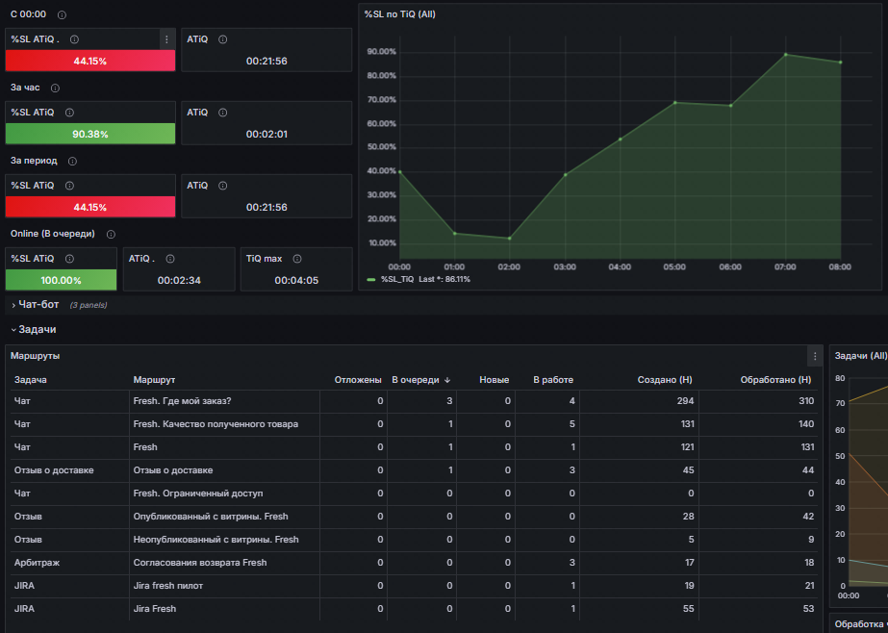
Task: Show info icon beside Online (В очереди)
Action: (x=111, y=234)
